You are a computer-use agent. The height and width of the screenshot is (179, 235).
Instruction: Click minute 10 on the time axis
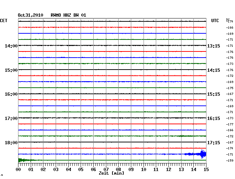click(x=144, y=169)
